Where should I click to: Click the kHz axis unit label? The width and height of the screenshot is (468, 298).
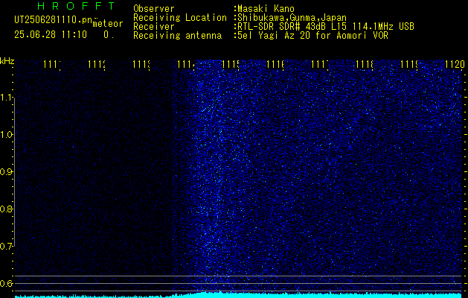tap(7, 62)
